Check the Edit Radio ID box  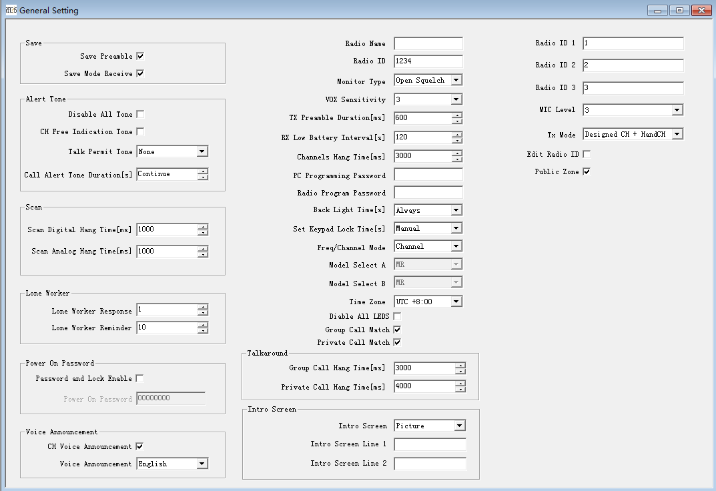587,154
